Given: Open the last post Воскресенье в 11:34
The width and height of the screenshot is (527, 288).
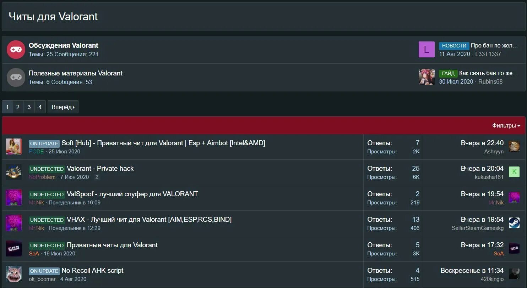Looking at the screenshot, I should pos(472,270).
